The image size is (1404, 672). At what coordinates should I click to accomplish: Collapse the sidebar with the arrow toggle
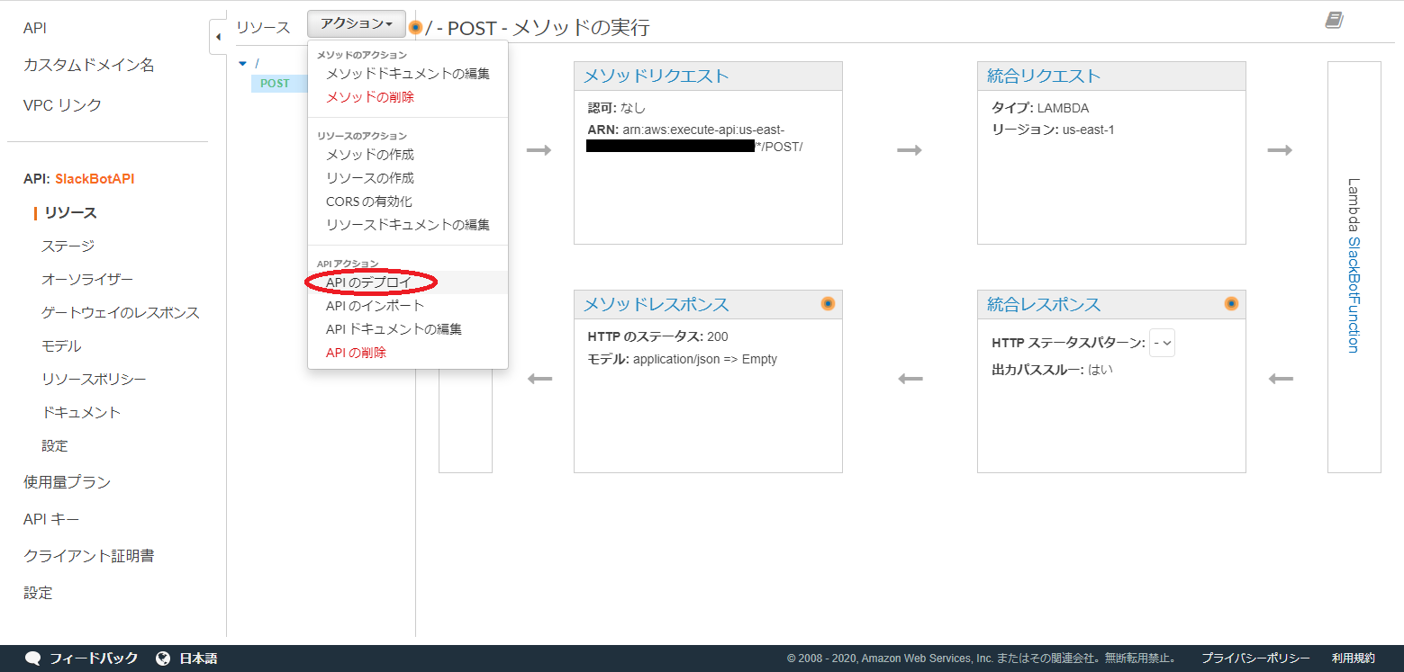tap(218, 37)
